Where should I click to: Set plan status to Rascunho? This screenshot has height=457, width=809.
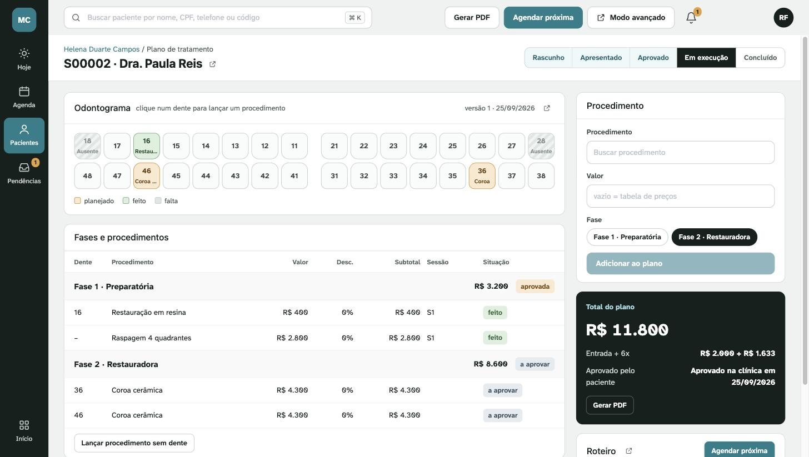click(548, 58)
